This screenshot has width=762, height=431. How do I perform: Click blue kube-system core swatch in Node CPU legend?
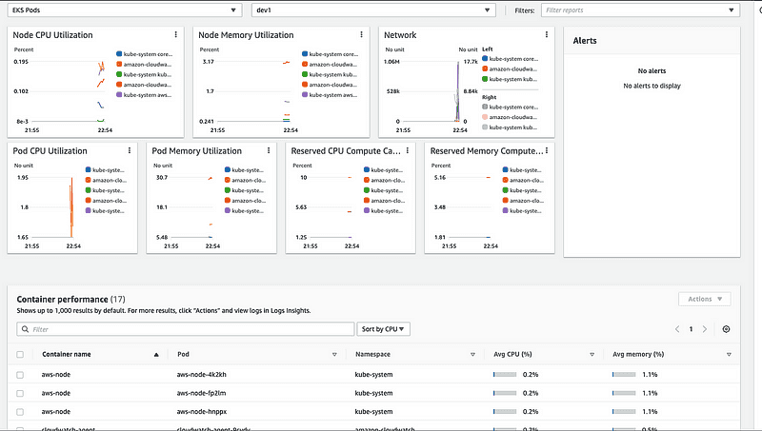pyautogui.click(x=119, y=54)
